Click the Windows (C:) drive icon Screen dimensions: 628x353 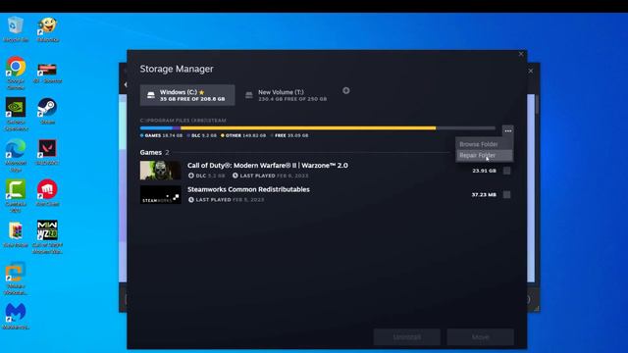[151, 95]
